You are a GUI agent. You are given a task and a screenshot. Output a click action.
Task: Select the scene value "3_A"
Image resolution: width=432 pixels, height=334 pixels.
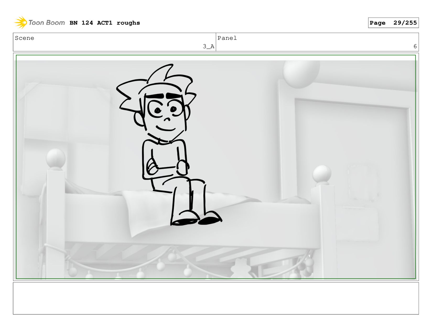click(208, 46)
